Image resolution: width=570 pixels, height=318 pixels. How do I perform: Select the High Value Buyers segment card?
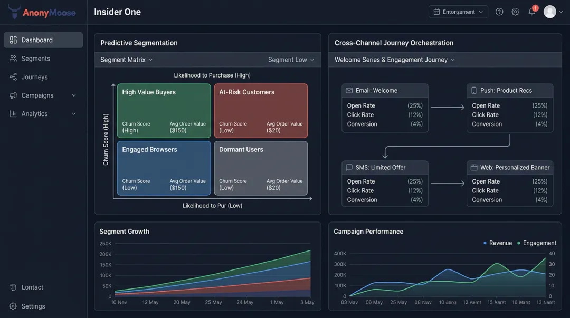[164, 111]
